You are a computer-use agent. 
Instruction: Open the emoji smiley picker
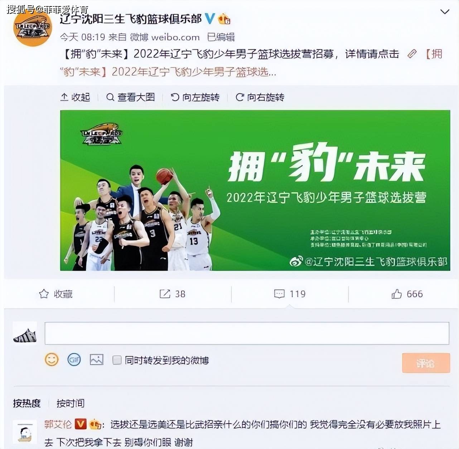(52, 359)
